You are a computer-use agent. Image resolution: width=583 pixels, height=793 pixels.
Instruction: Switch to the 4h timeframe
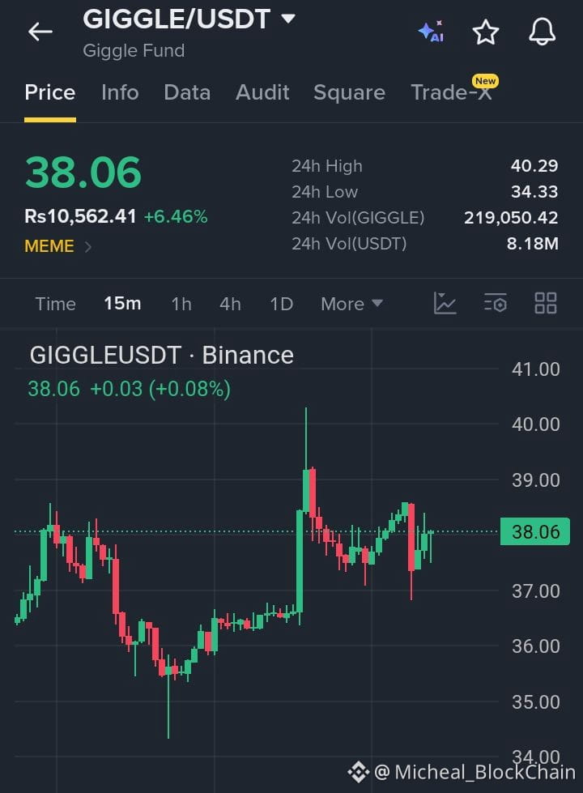click(x=230, y=304)
